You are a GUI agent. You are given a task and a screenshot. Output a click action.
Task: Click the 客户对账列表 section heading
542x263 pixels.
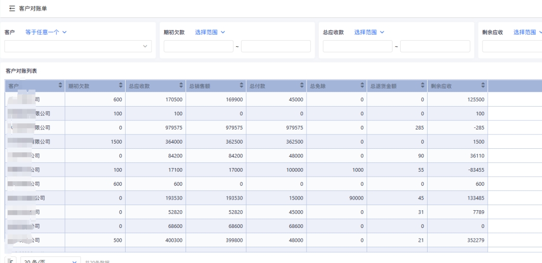(x=21, y=71)
